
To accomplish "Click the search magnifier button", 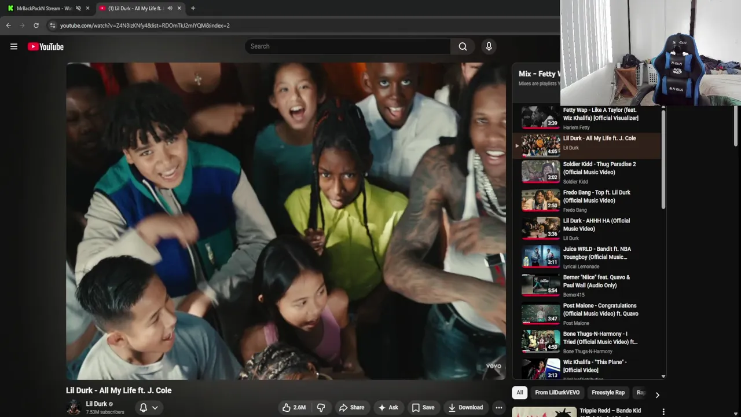I will 463,46.
